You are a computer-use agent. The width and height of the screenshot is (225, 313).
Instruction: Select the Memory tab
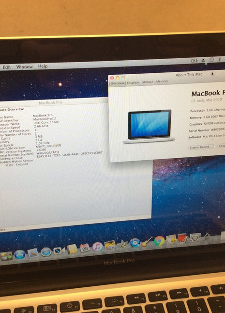click(x=162, y=81)
